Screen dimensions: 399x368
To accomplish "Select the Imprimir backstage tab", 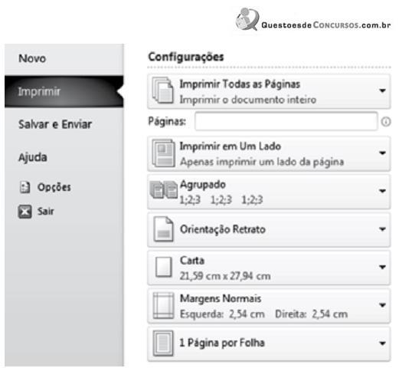I will click(x=64, y=91).
